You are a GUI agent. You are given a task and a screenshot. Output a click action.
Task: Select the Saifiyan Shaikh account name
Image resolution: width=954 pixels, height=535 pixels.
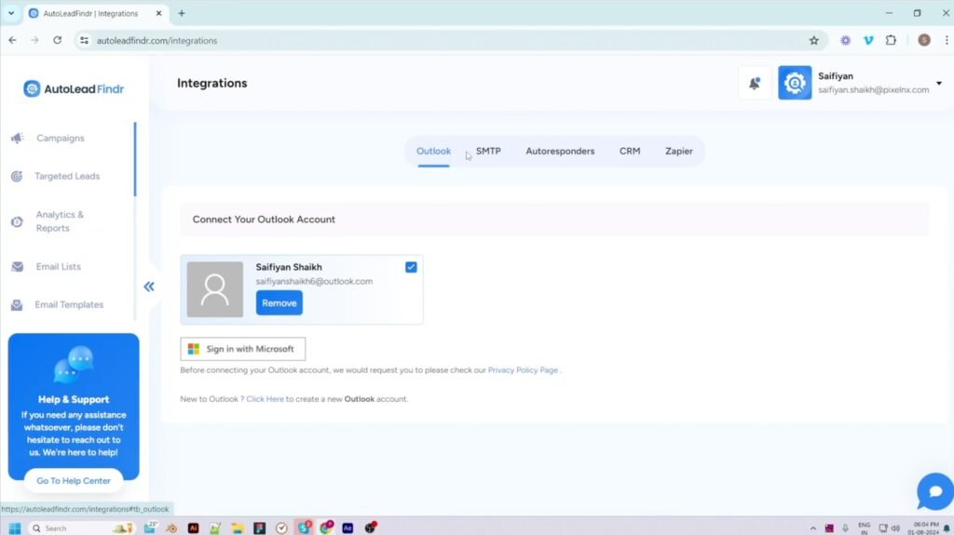[x=289, y=267]
